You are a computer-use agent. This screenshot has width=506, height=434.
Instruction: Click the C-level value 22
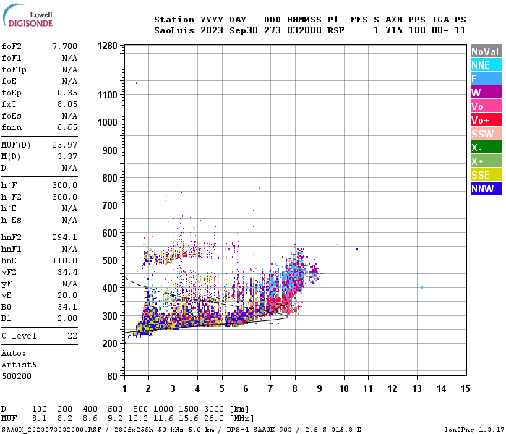pyautogui.click(x=72, y=336)
